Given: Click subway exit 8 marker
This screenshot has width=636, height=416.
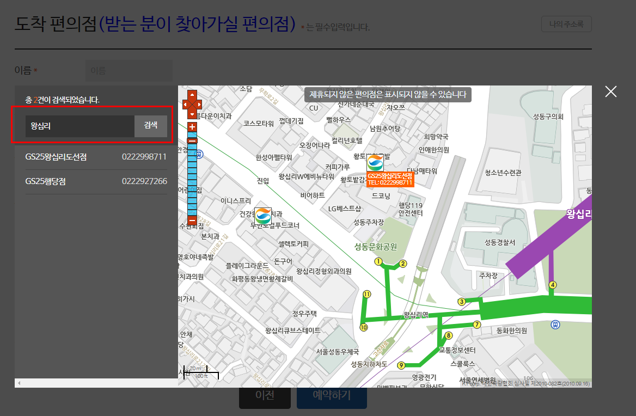Looking at the screenshot, I should (x=449, y=335).
